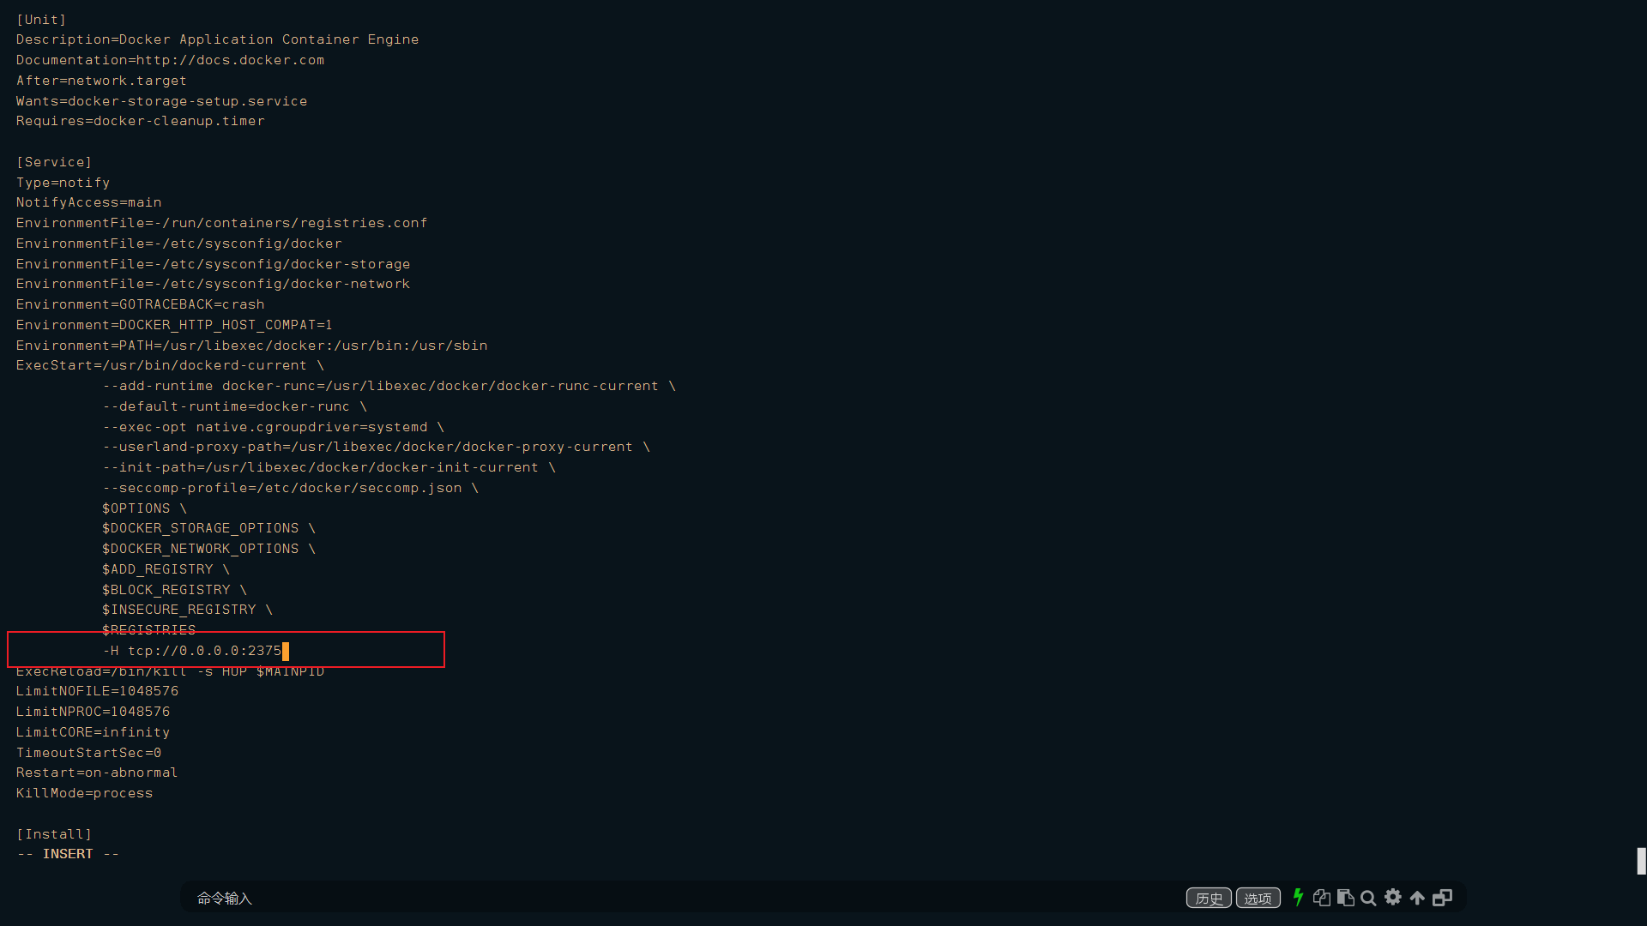The height and width of the screenshot is (926, 1647).
Task: Click the $DOCKER_NETWORK_OPTIONS line
Action: click(208, 549)
